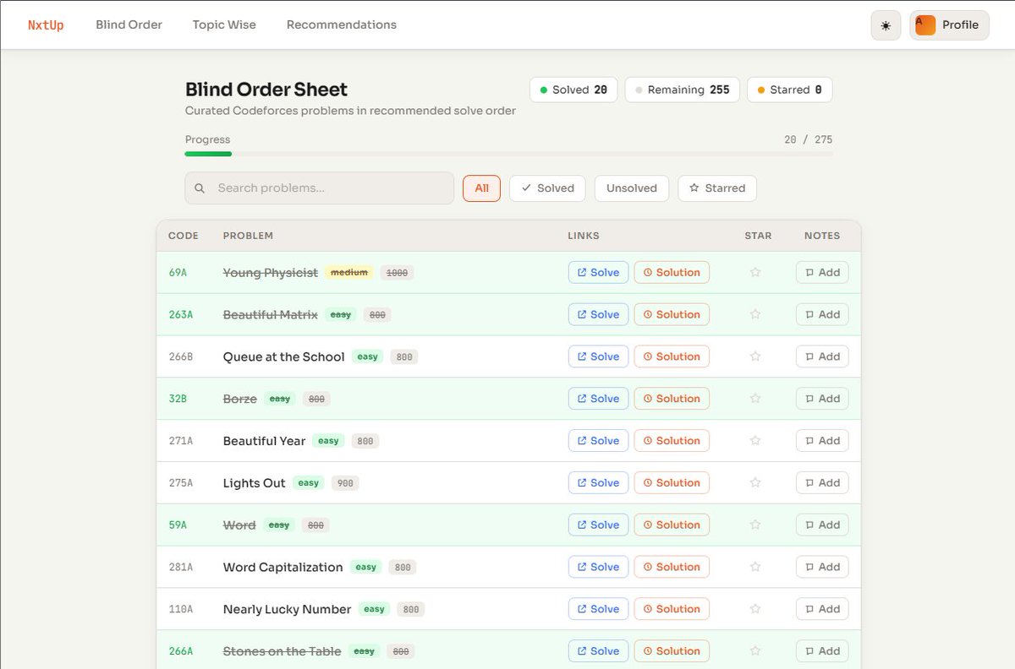Star the Word Capitalization problem
1015x669 pixels.
[755, 567]
